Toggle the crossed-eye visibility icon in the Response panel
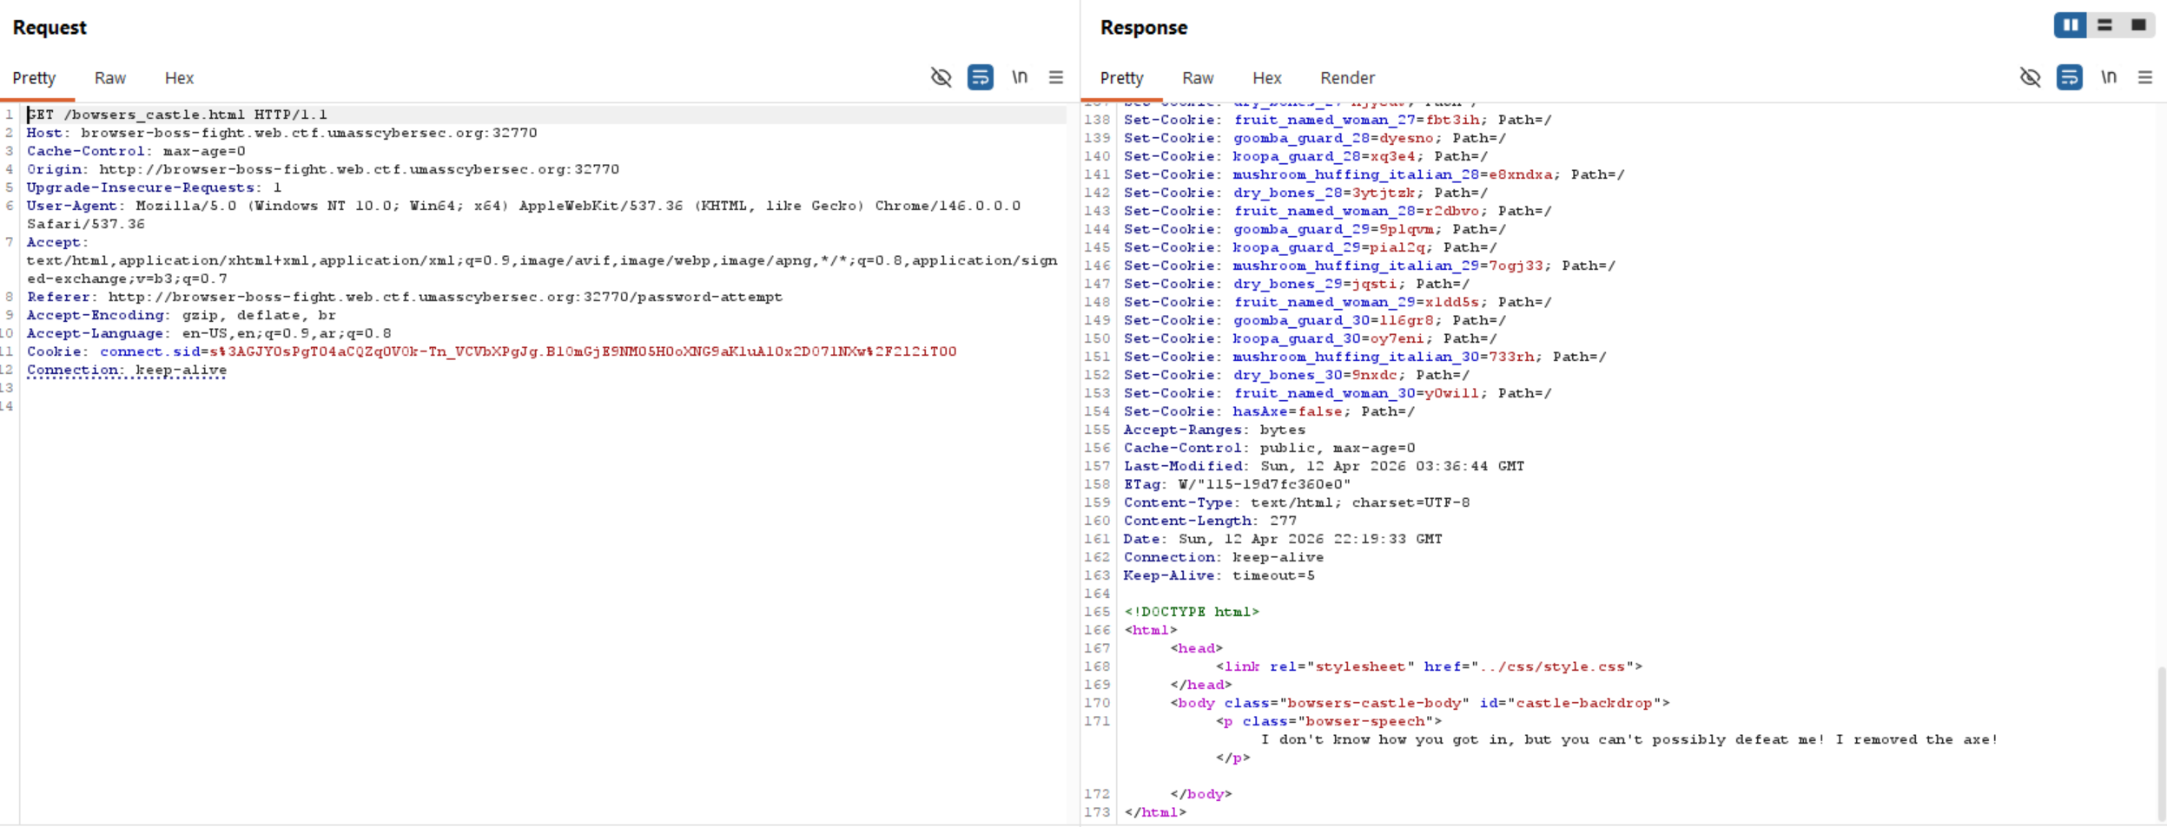The height and width of the screenshot is (827, 2167). (x=2031, y=77)
